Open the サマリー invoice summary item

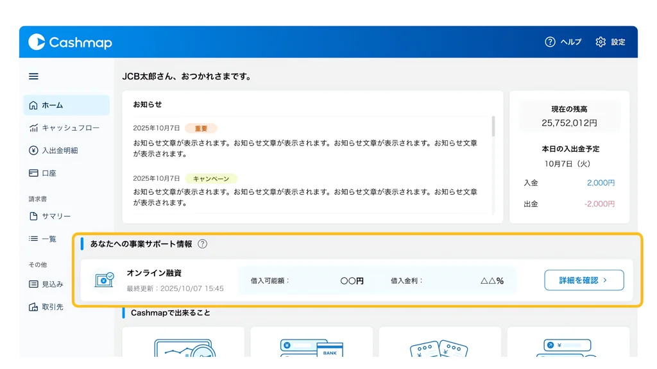[56, 217]
